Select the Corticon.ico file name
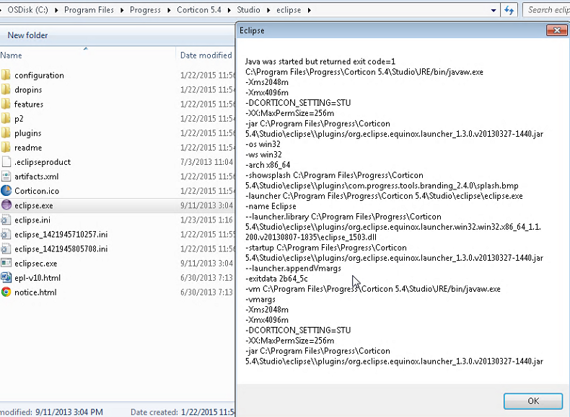 [x=37, y=191]
